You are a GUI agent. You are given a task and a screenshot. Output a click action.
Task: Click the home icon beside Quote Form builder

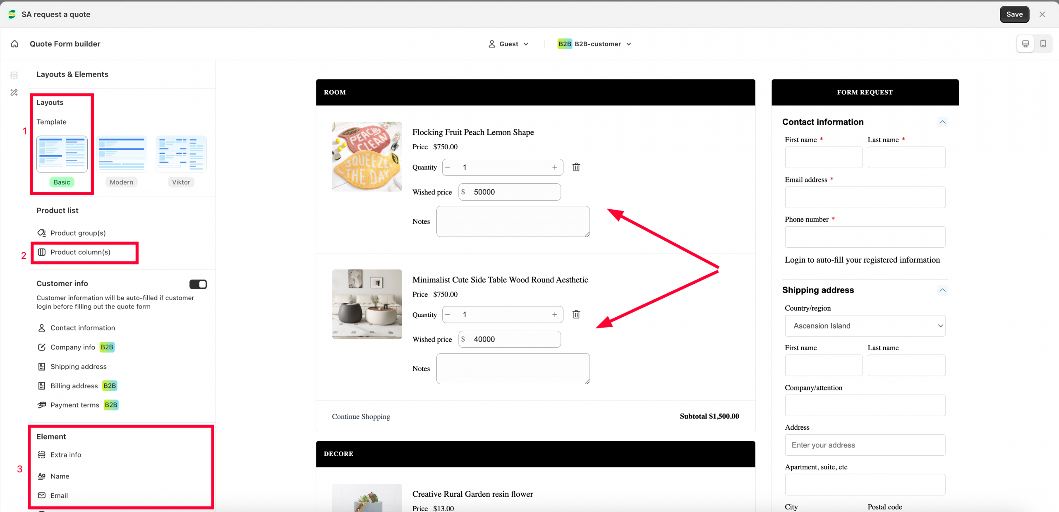tap(14, 44)
